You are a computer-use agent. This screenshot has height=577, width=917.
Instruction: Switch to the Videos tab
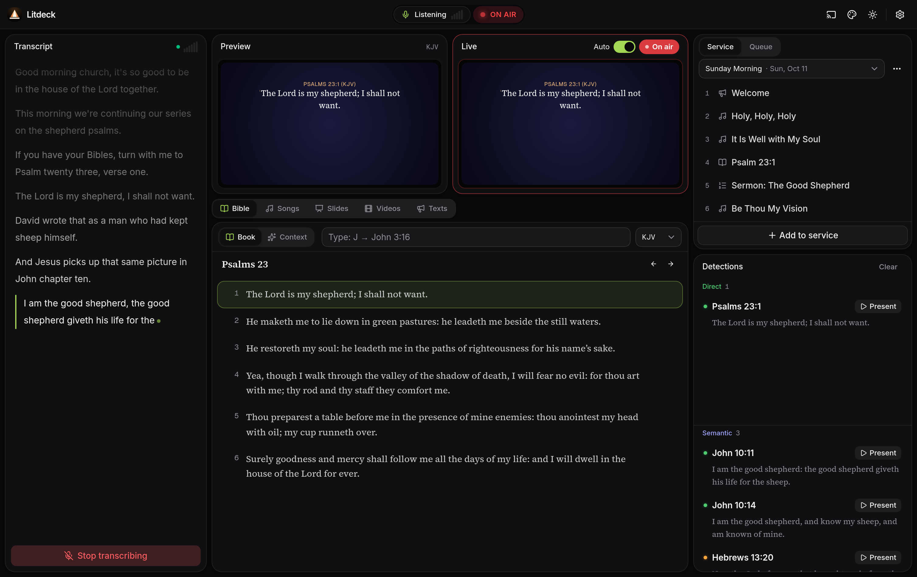382,208
